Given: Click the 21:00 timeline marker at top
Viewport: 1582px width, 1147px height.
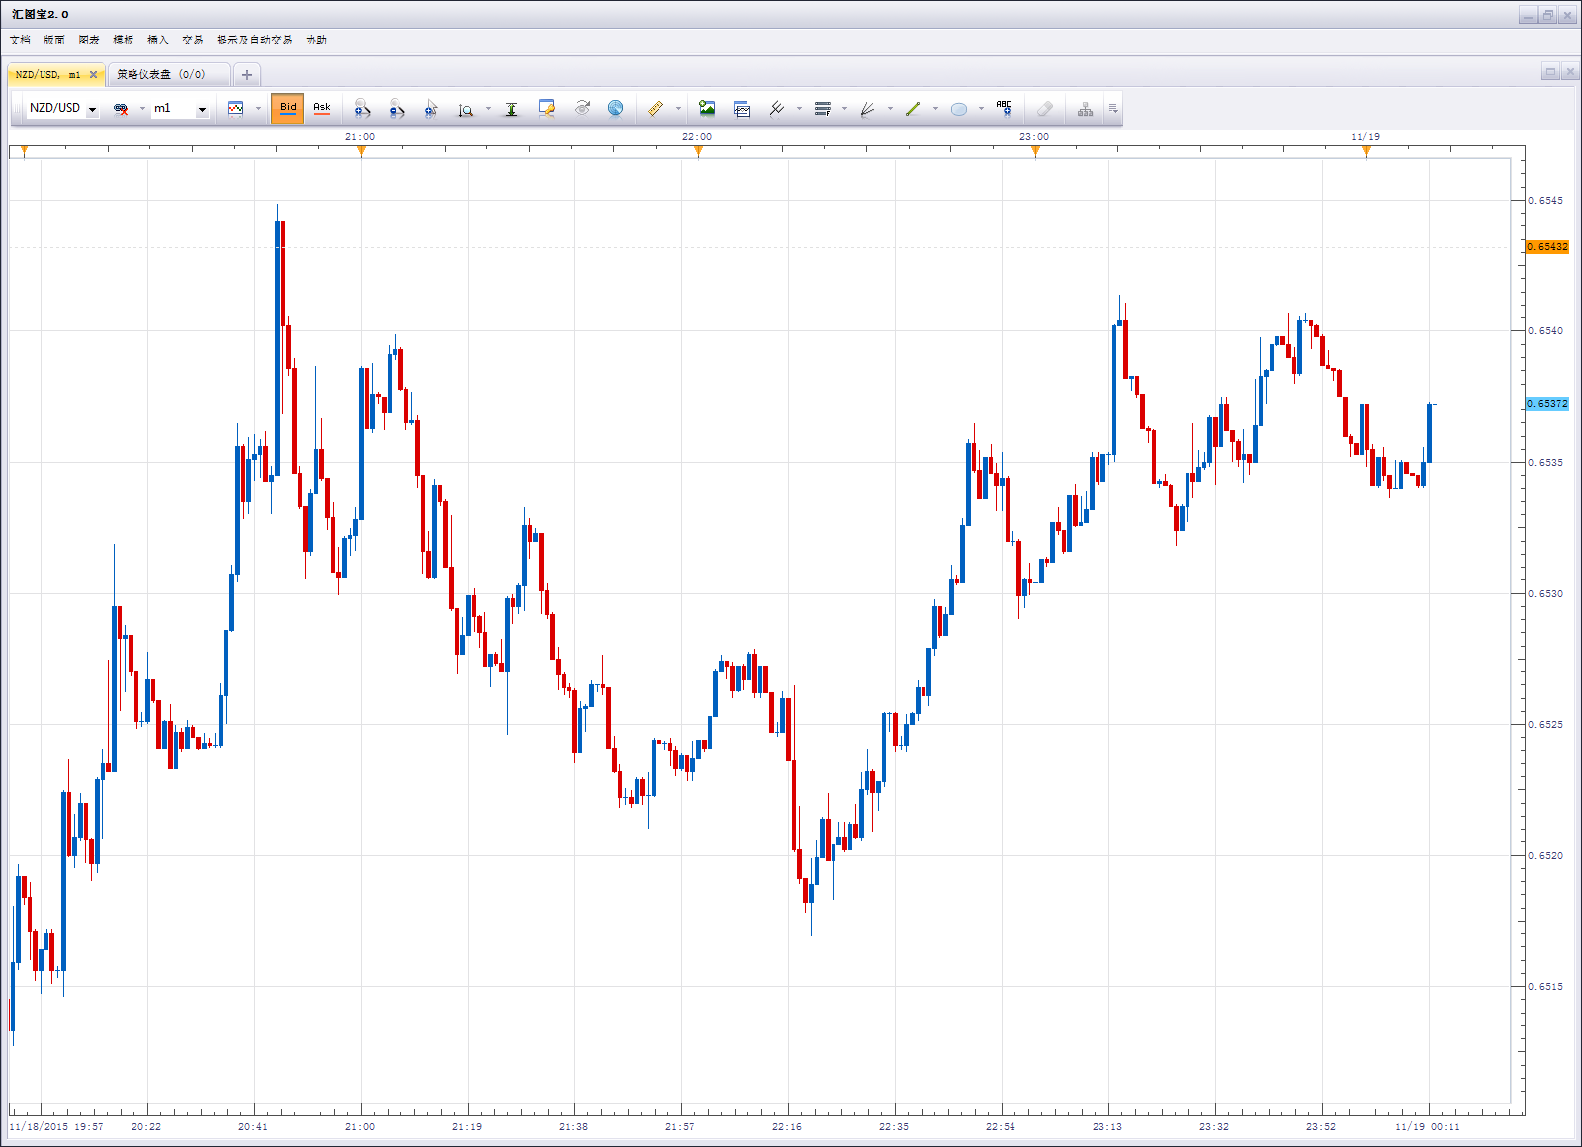Looking at the screenshot, I should point(361,150).
